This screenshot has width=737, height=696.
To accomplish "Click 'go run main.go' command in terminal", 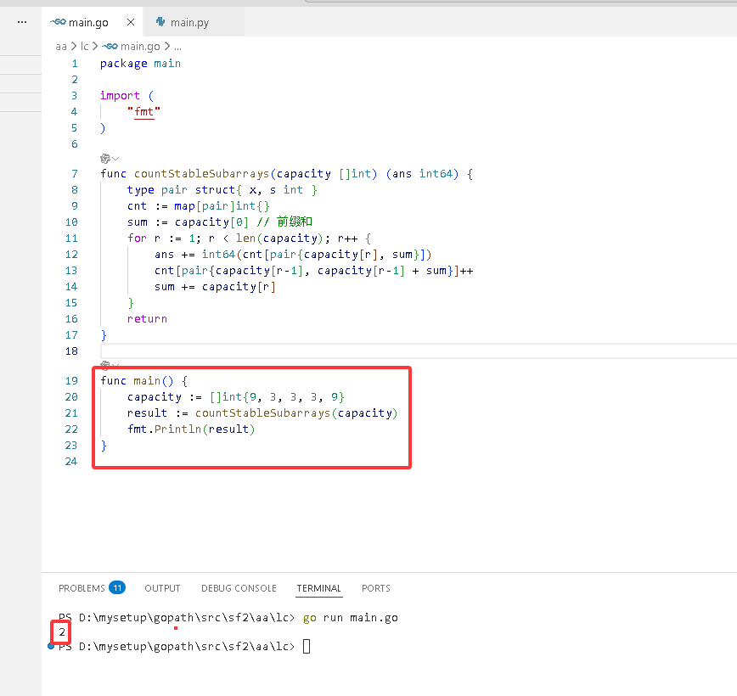I will pos(350,618).
